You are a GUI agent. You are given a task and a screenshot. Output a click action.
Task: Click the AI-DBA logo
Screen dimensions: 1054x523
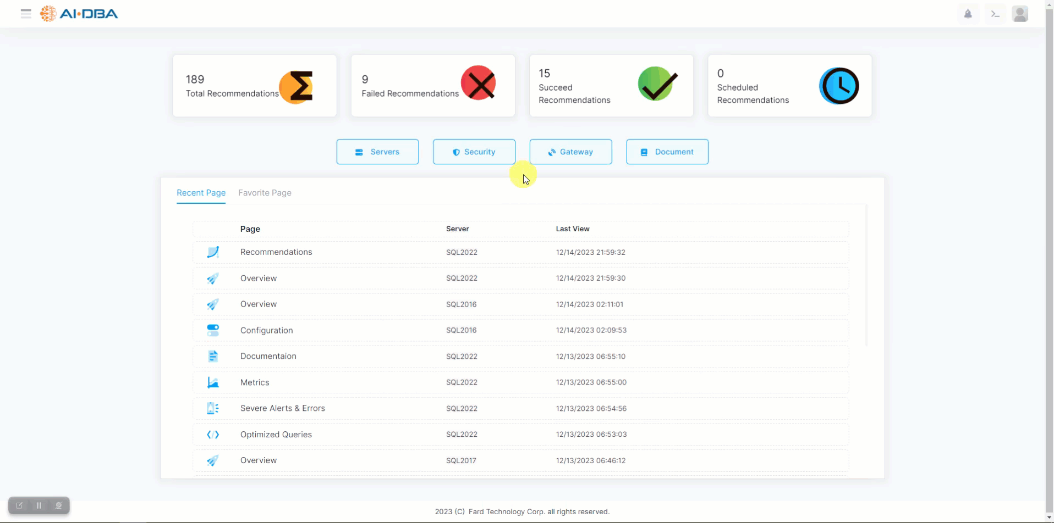(x=79, y=14)
